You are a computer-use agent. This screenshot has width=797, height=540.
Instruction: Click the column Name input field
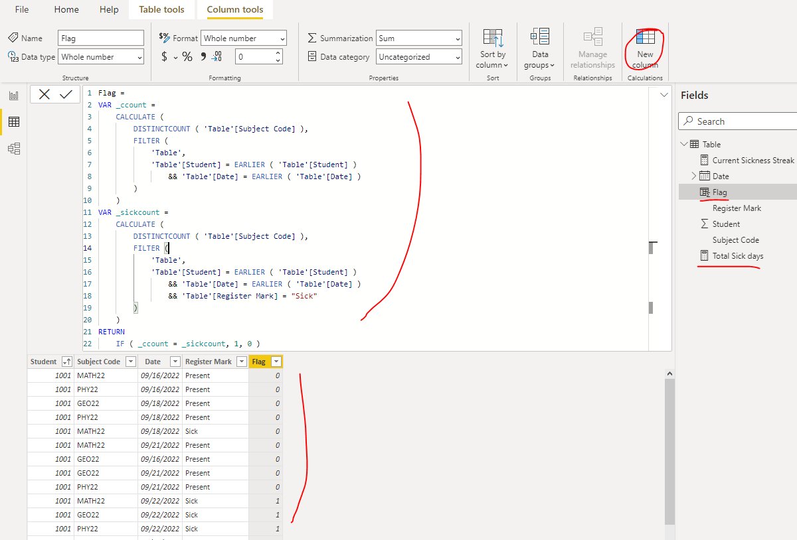click(x=101, y=38)
